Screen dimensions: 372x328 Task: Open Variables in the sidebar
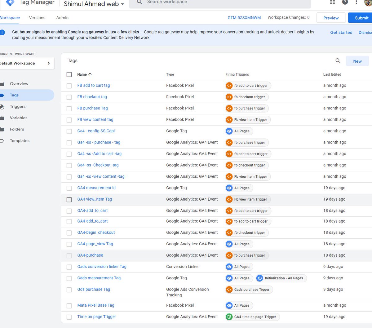19,118
